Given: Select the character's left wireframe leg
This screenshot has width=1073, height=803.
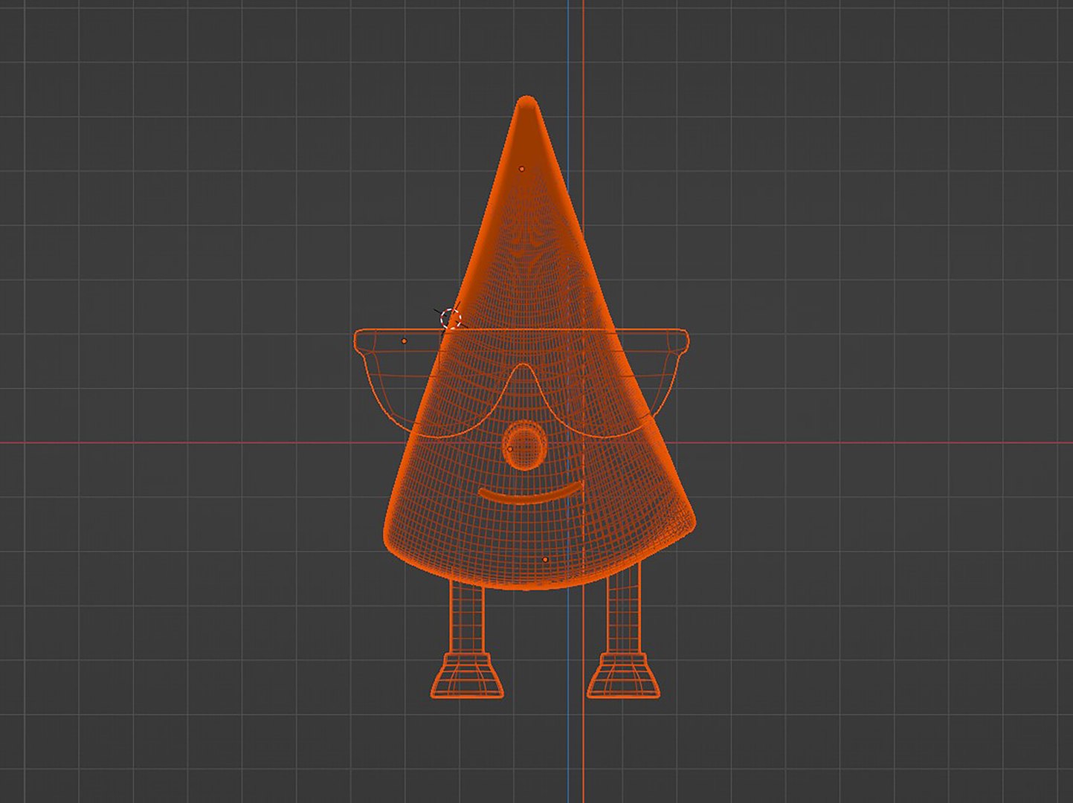Looking at the screenshot, I should tap(467, 616).
